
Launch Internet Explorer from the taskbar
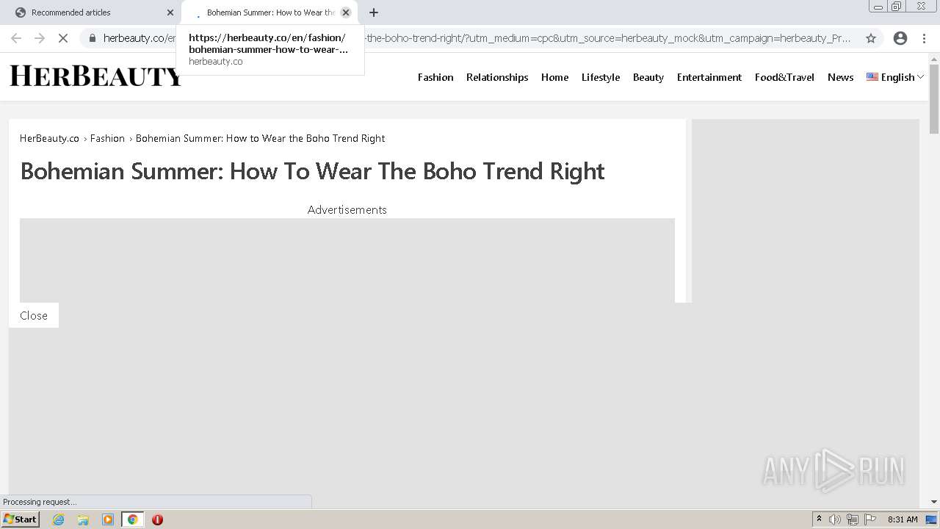pos(58,519)
